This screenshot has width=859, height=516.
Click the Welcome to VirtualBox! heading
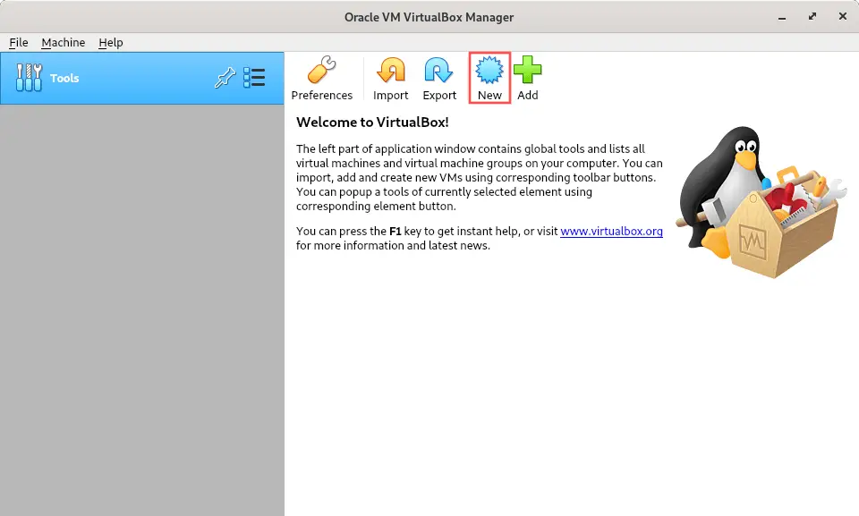click(x=372, y=123)
